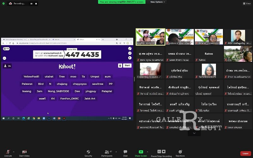Open Microsoft Edge from taskbar
253x158 pixels.
(24, 118)
